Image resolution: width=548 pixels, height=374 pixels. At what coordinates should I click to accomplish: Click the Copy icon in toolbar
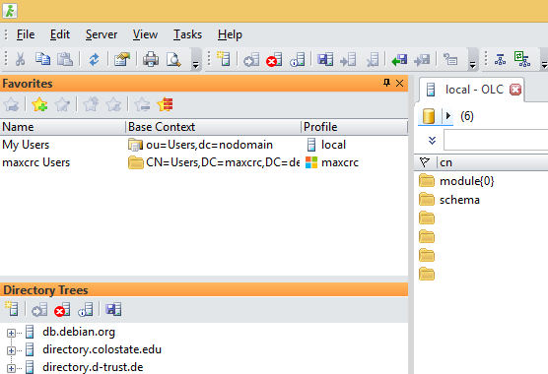click(42, 59)
